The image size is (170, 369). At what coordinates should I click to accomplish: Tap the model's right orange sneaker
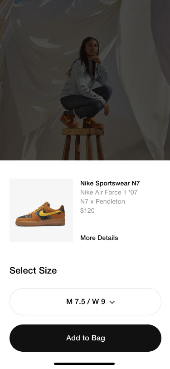click(93, 123)
